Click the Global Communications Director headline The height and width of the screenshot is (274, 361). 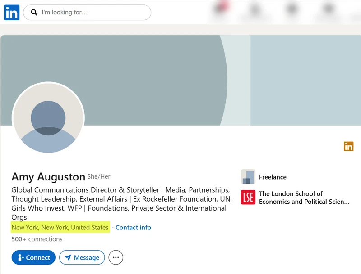point(121,203)
